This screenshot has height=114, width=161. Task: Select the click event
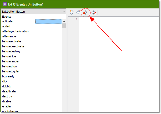(x=5, y=81)
